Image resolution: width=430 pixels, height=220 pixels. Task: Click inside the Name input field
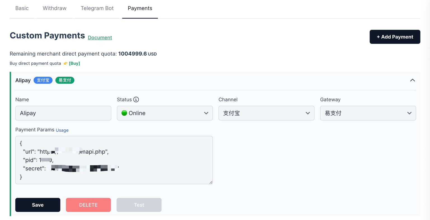63,113
